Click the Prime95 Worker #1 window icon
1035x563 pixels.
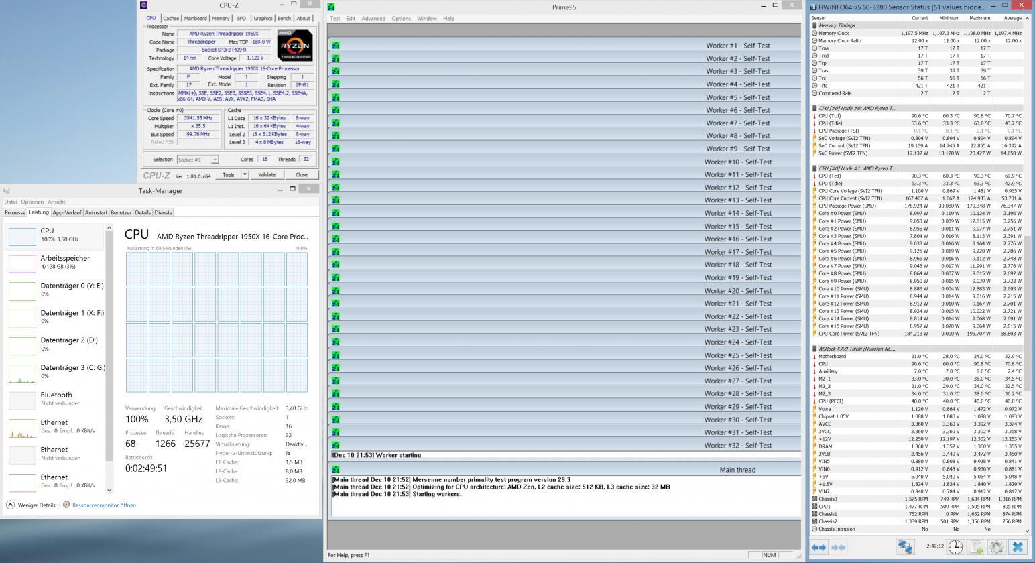click(x=335, y=46)
